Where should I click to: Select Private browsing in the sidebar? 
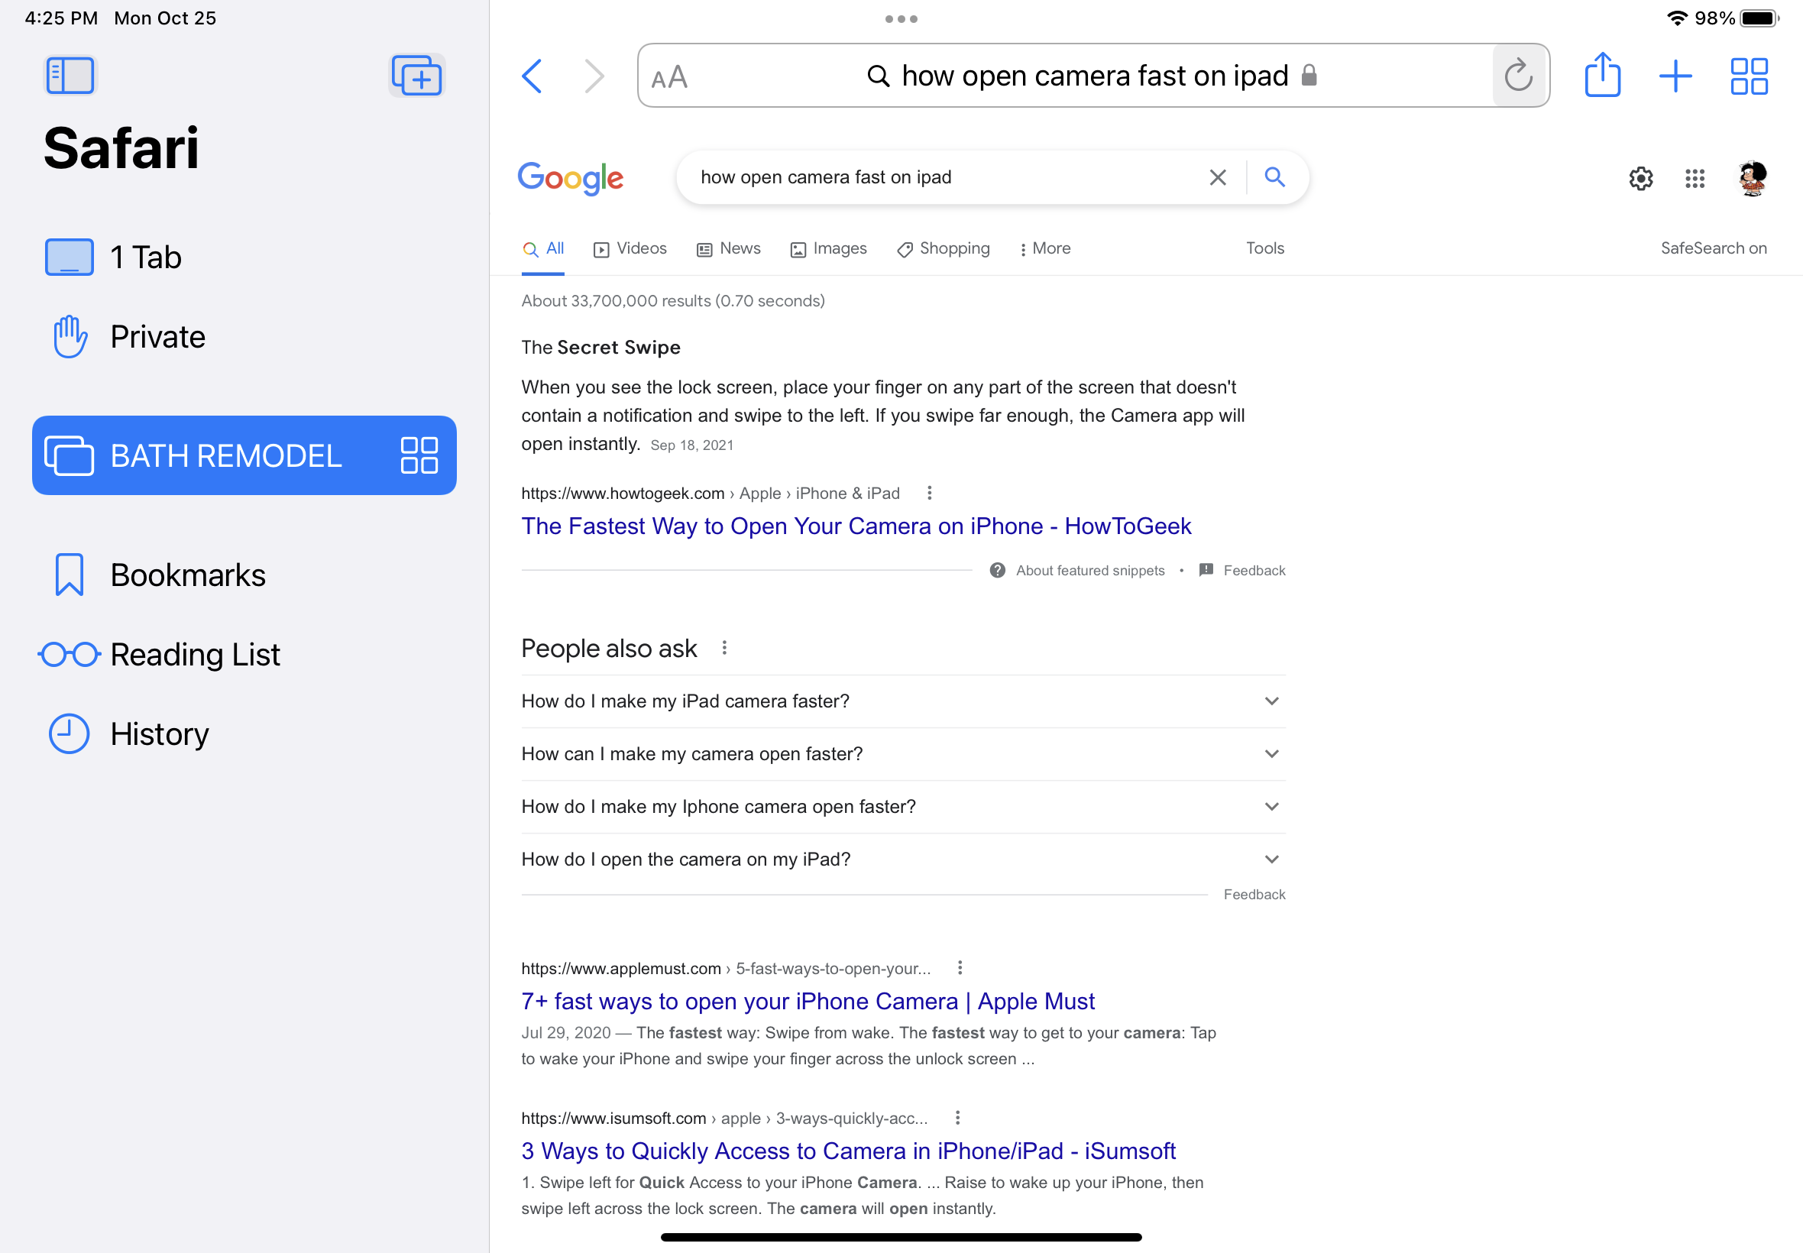(x=157, y=337)
